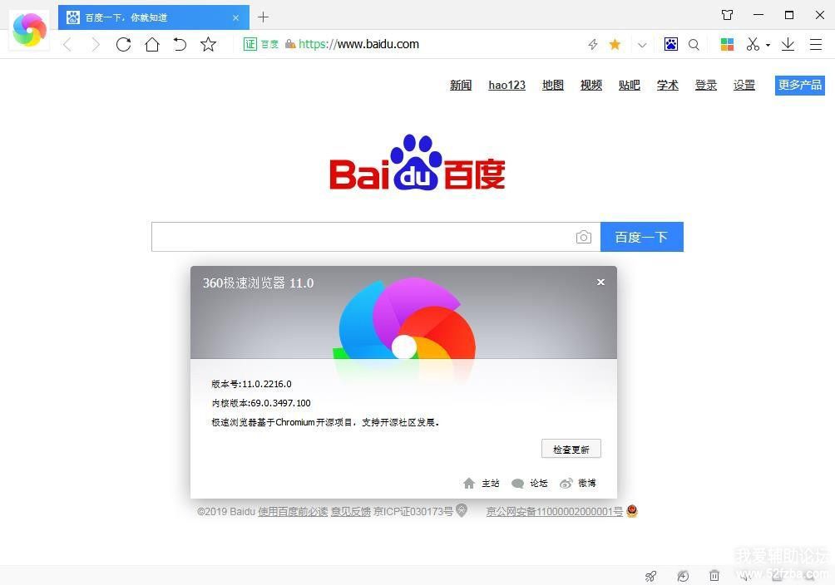Viewport: 835px width, 585px height.
Task: Close the 百度一下 browser tab
Action: click(236, 17)
